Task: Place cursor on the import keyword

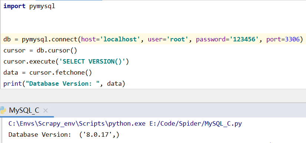Action: pos(14,6)
